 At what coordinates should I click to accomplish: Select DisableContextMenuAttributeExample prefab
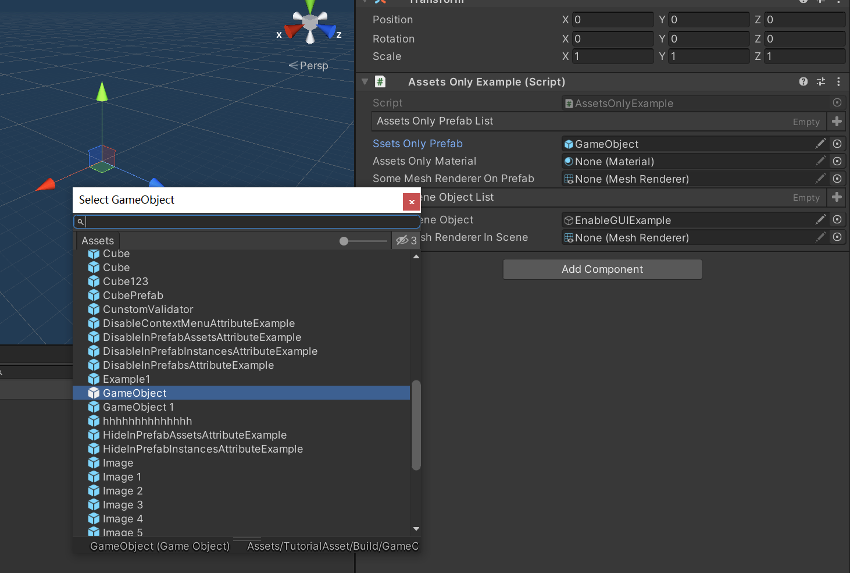pos(241,323)
